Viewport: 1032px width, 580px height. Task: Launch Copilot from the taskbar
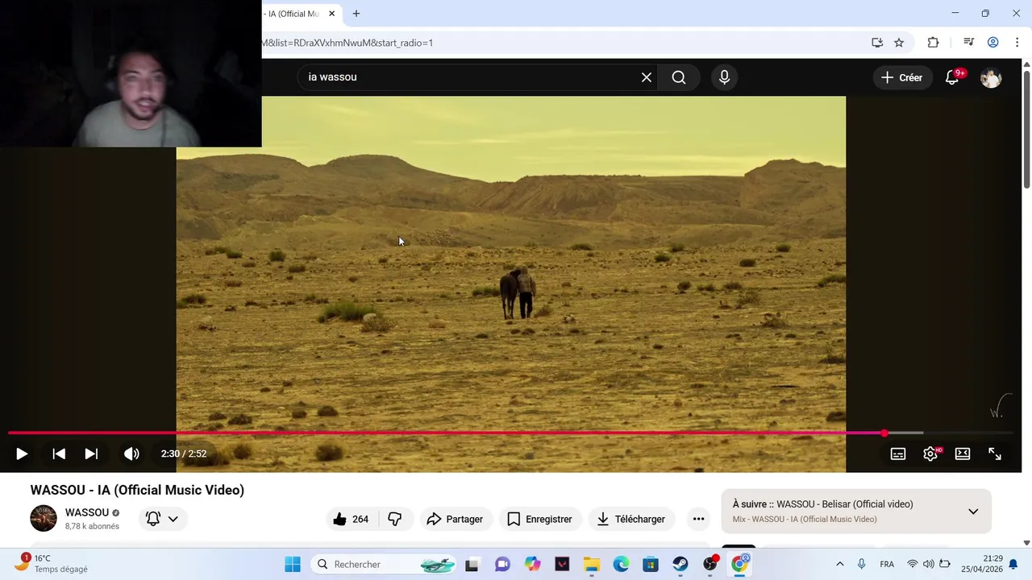(533, 565)
